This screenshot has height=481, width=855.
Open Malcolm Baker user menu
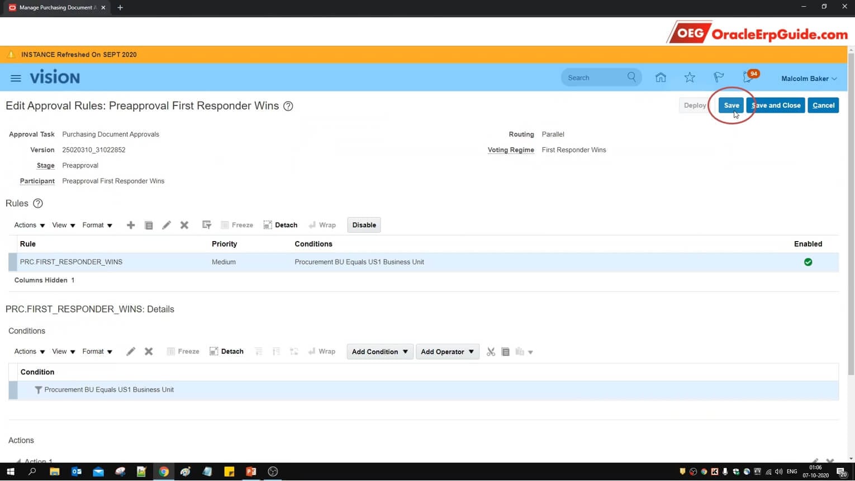point(809,78)
